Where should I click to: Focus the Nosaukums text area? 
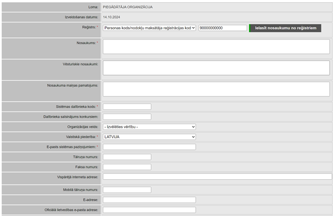tap(216, 46)
